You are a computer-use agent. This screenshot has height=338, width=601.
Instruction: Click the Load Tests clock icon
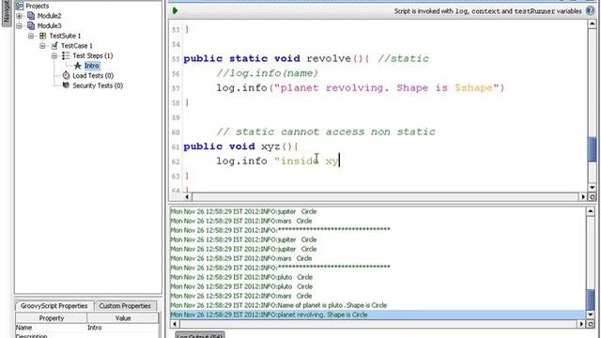[66, 75]
